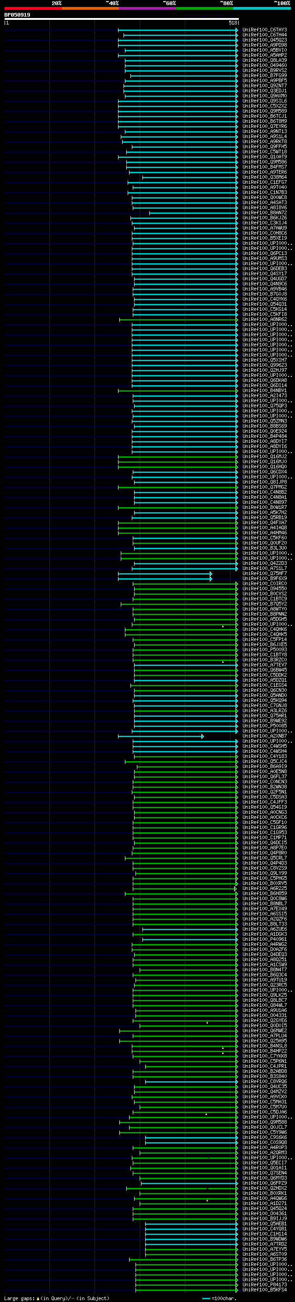
Task: Click the orange ~40% identity legend segment
Action: (x=90, y=8)
